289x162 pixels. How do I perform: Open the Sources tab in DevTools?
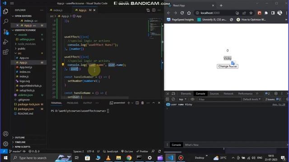(214, 94)
